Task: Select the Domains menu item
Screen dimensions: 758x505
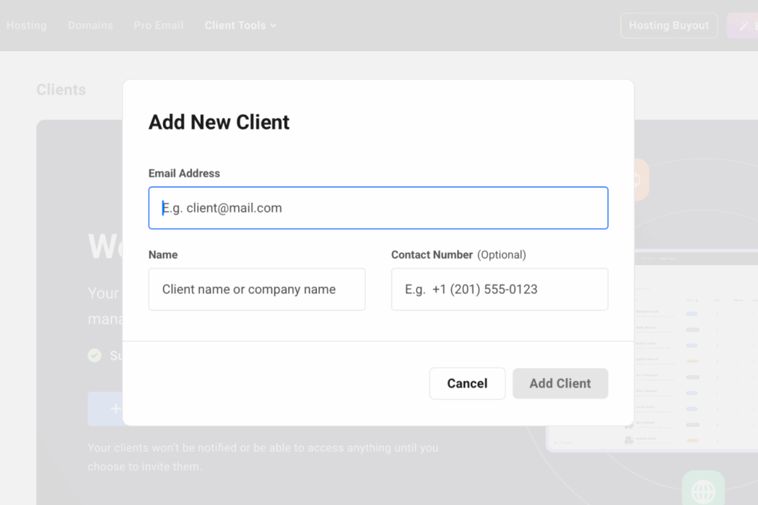Action: click(90, 25)
